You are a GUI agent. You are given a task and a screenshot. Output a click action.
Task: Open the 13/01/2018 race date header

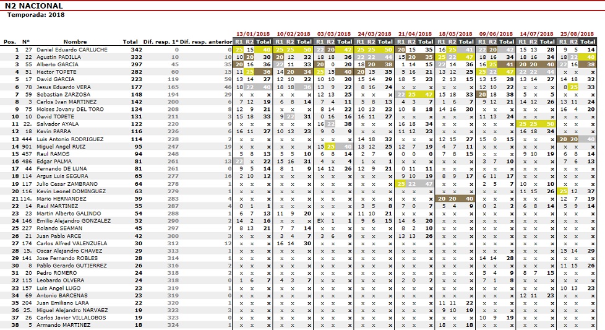(253, 34)
